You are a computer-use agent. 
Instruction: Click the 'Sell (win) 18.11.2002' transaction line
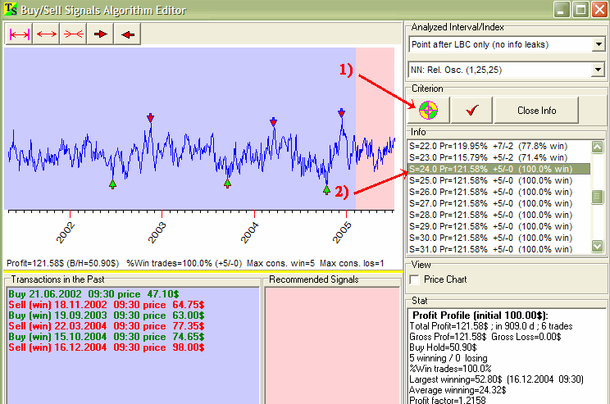click(107, 305)
